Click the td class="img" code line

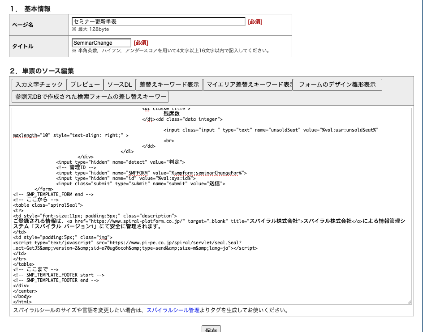tap(63, 238)
